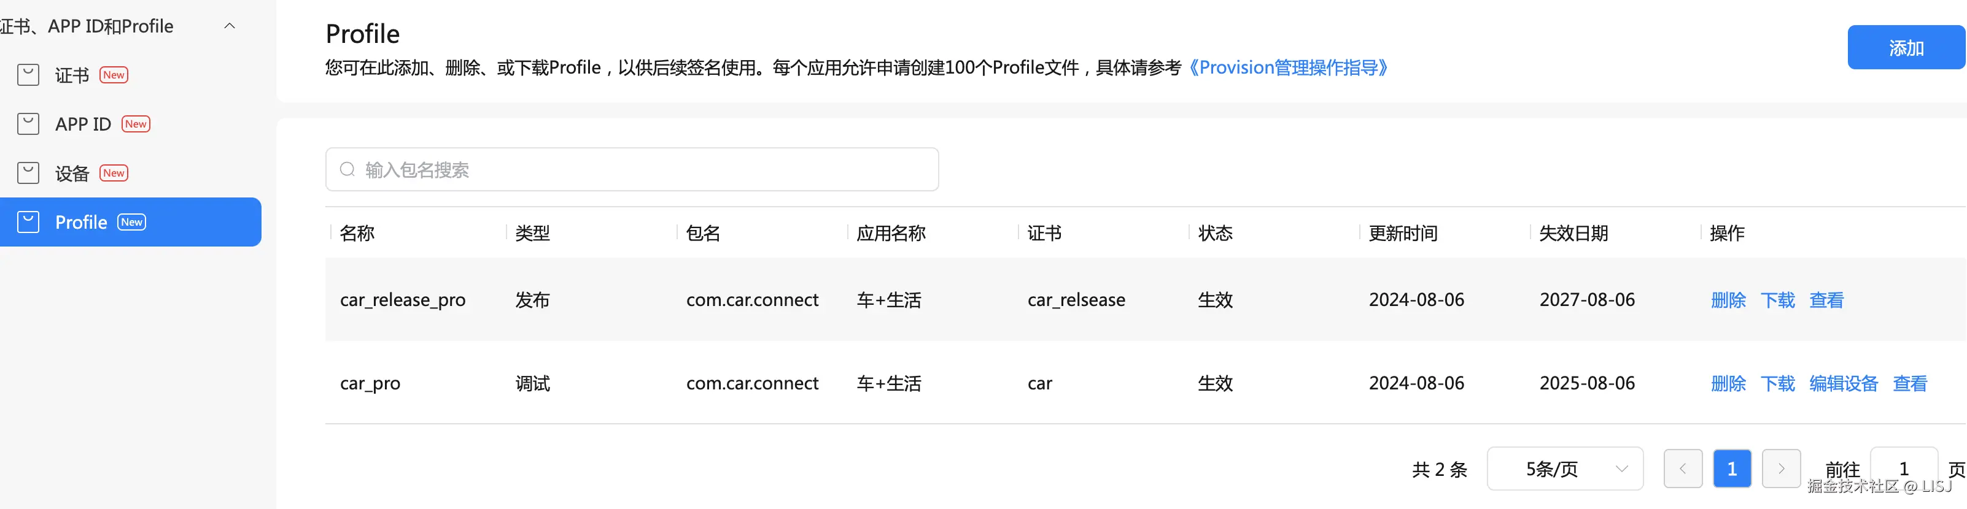Viewport: 1967px width, 509px height.
Task: Click 编辑设备 for car_pro
Action: pos(1842,383)
